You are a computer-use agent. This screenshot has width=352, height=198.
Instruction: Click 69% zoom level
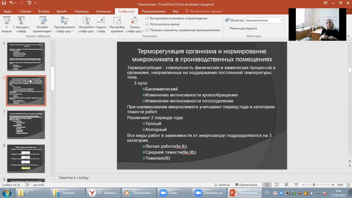[x=340, y=185]
